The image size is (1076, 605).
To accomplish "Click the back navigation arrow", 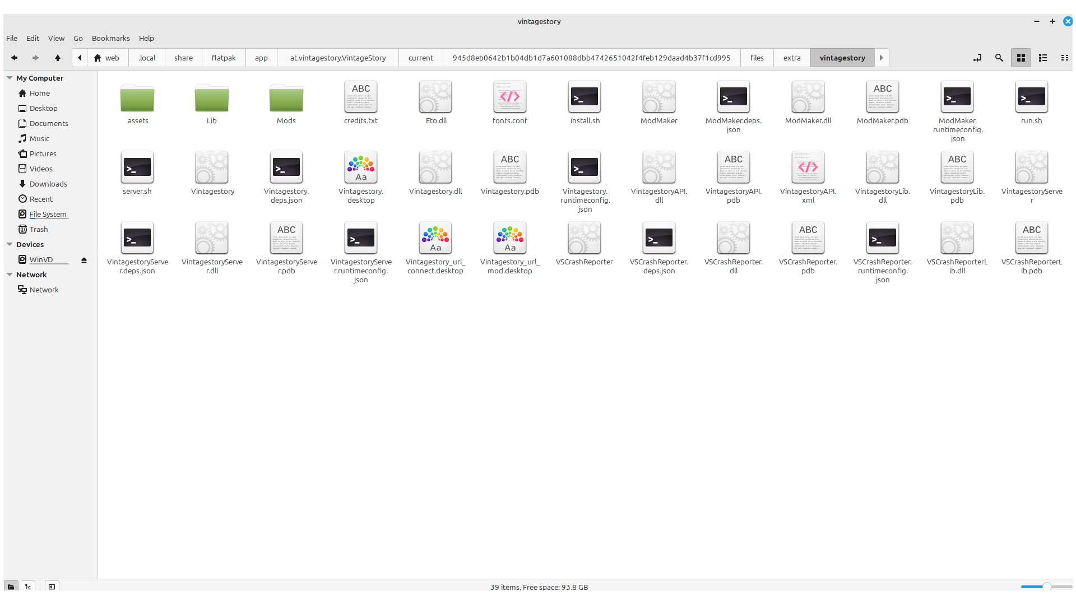I will (x=15, y=58).
